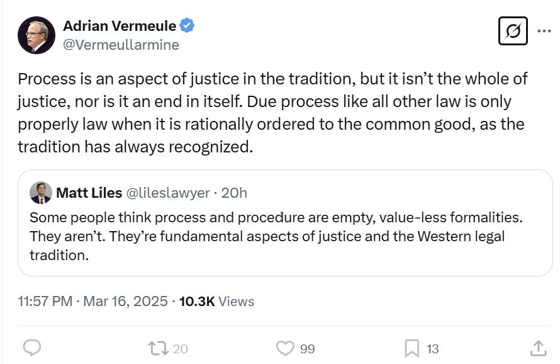
Task: Open Adrian Vermeule's profile picture
Action: (x=36, y=35)
